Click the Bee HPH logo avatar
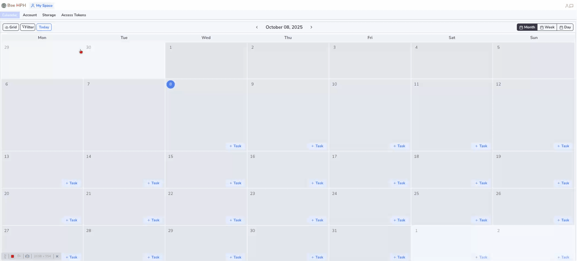The width and height of the screenshot is (577, 261). pyautogui.click(x=4, y=5)
